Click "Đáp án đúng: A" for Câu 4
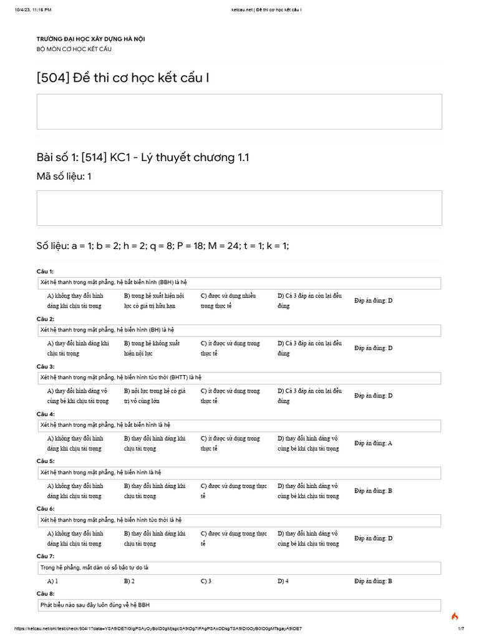479x639 pixels. [373, 443]
